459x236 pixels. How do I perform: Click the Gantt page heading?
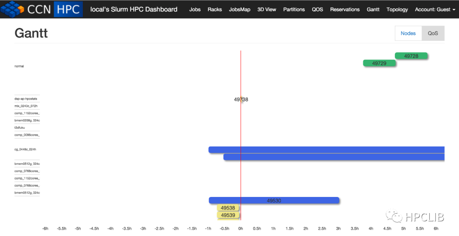pyautogui.click(x=31, y=34)
